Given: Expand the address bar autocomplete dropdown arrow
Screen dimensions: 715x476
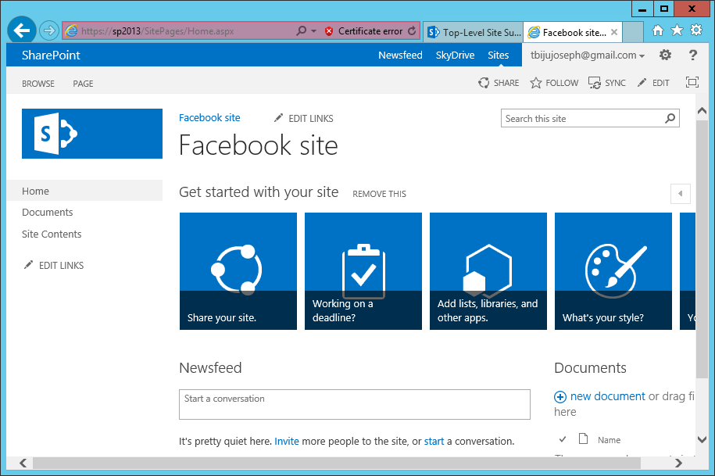Looking at the screenshot, I should (x=313, y=31).
